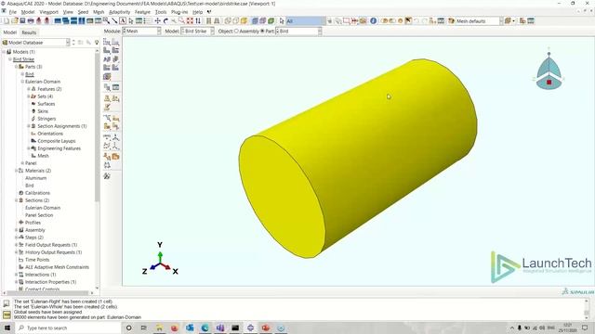Open the Mesh menu
Screen dimensions: 595x334
point(99,12)
